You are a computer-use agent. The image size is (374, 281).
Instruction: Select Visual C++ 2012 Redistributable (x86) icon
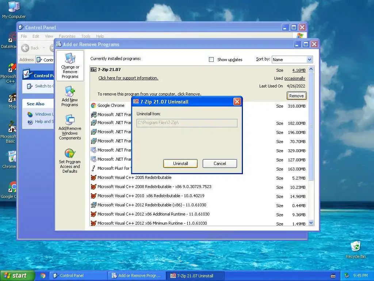pyautogui.click(x=93, y=205)
